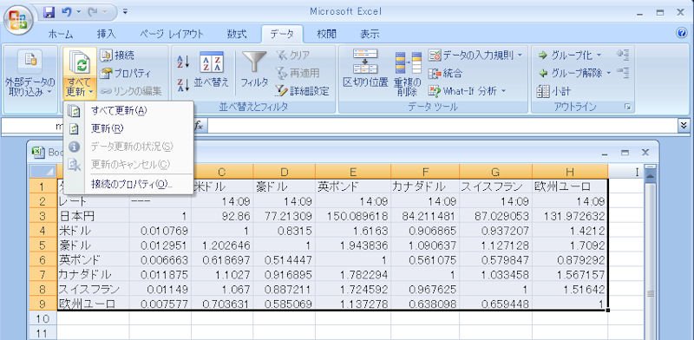Switch to the ホーム tab
This screenshot has width=694, height=340.
(61, 34)
